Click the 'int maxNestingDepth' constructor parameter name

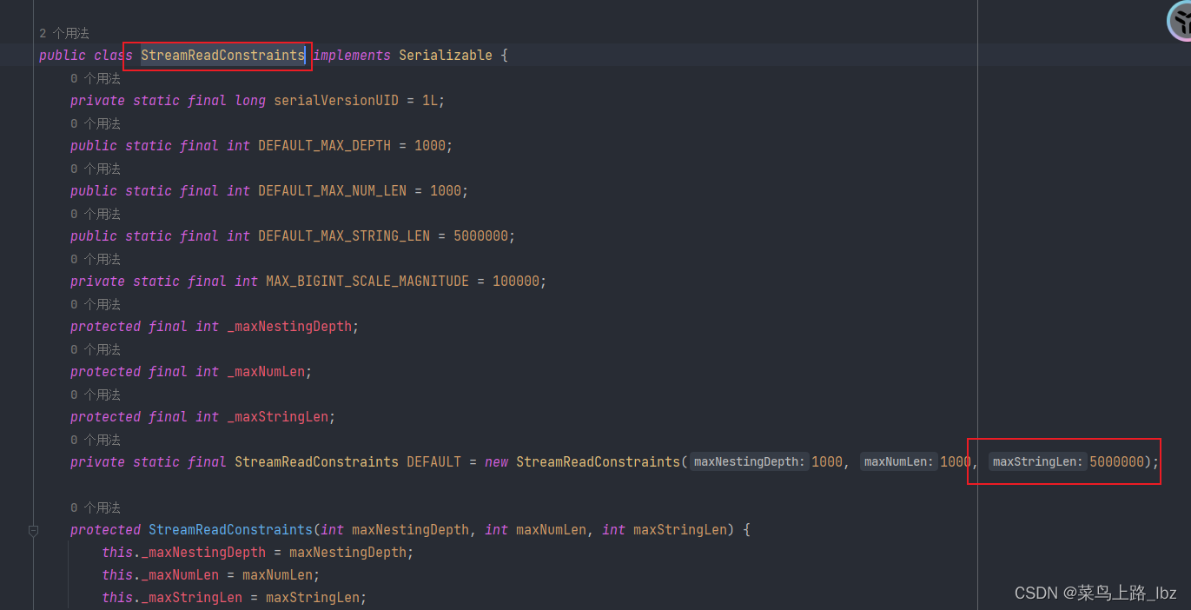(410, 530)
